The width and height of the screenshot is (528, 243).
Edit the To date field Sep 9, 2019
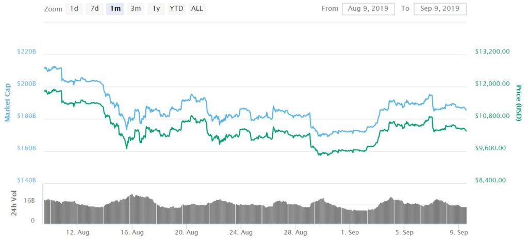(440, 9)
